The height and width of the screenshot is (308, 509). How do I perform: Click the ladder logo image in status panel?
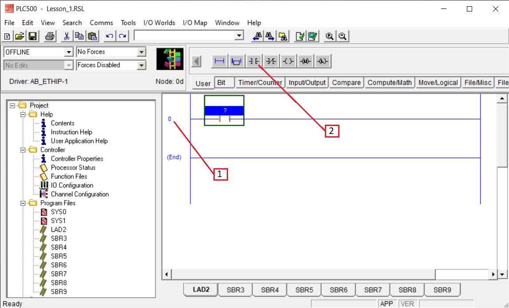[170, 59]
